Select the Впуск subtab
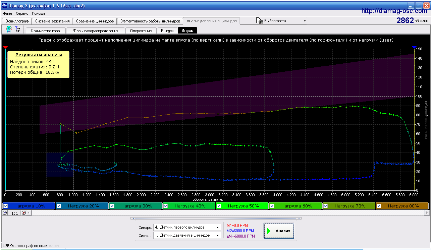 (x=187, y=30)
